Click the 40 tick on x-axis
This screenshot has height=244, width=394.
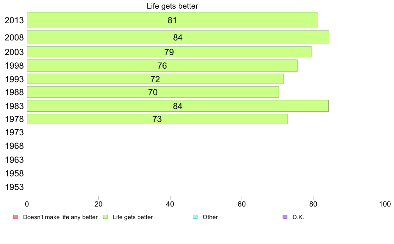[x=170, y=204]
